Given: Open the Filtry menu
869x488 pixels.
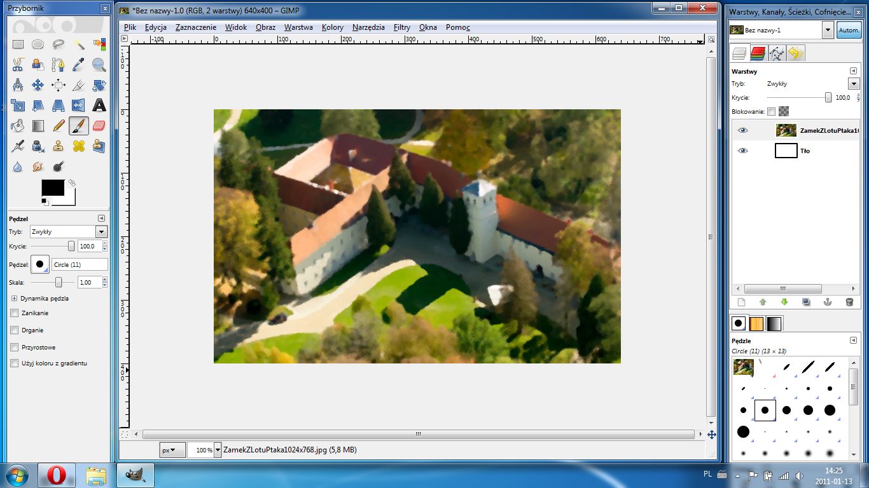Looking at the screenshot, I should click(x=401, y=27).
